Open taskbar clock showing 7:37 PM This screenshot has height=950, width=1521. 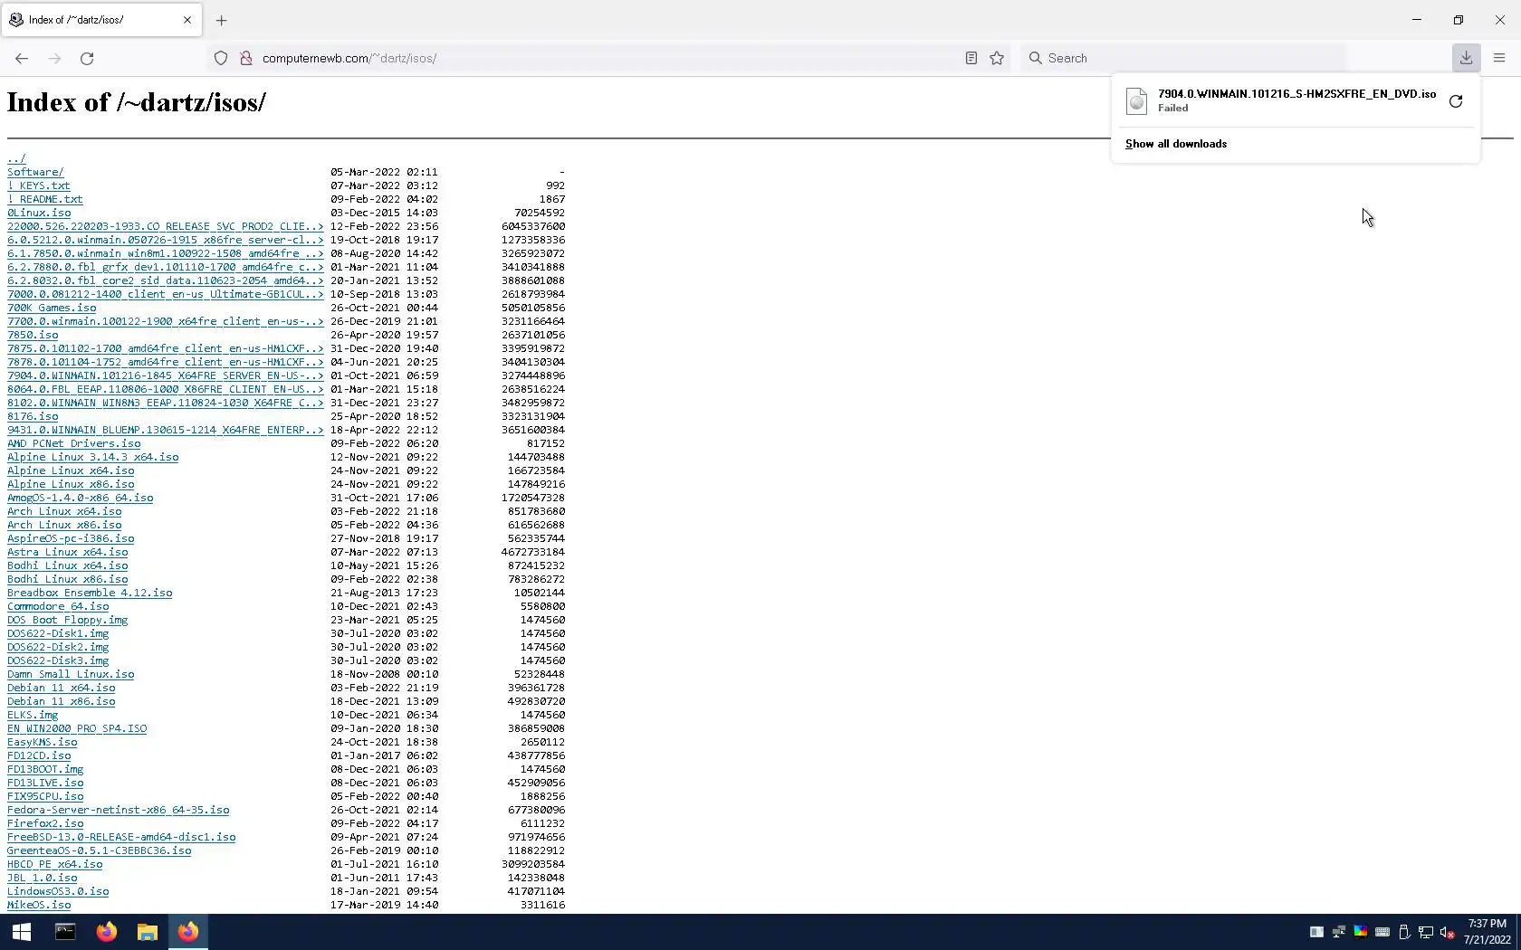1488,932
